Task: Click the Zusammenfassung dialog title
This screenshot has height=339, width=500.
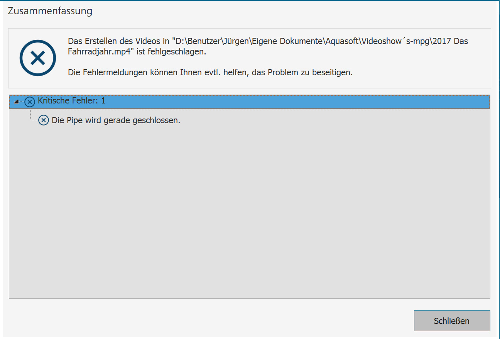Action: 50,11
